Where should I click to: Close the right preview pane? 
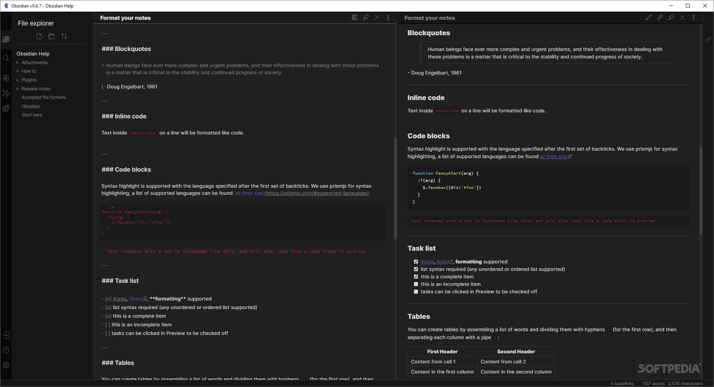(683, 18)
